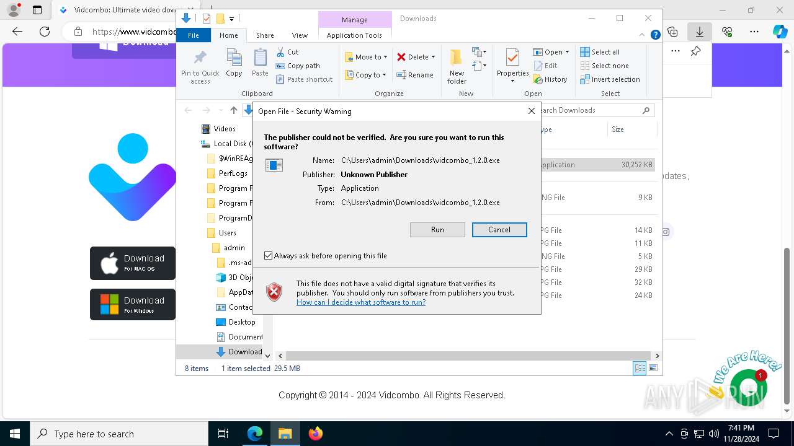The width and height of the screenshot is (794, 446).
Task: Select Users folder in tree
Action: coord(222,233)
